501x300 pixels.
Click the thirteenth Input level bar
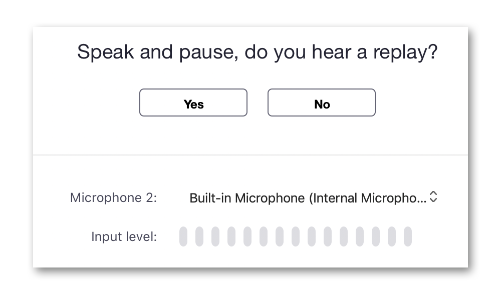[376, 236]
